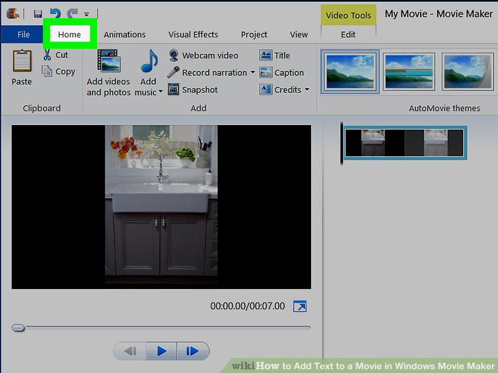Click the Record narration microphone icon
The width and height of the screenshot is (498, 373).
pyautogui.click(x=174, y=72)
